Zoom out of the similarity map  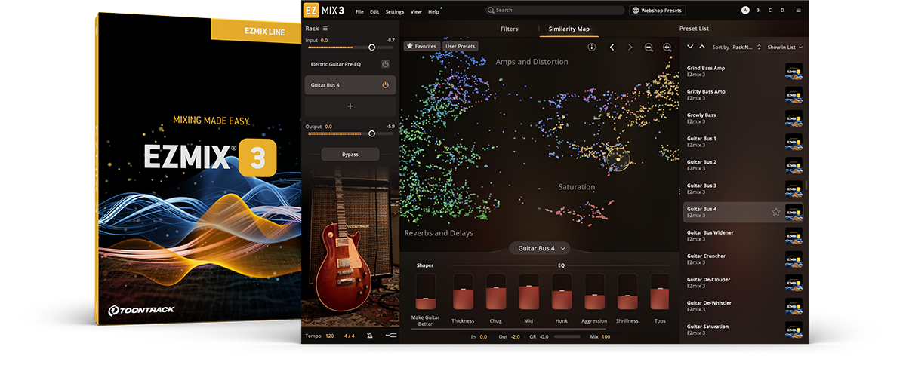click(649, 47)
